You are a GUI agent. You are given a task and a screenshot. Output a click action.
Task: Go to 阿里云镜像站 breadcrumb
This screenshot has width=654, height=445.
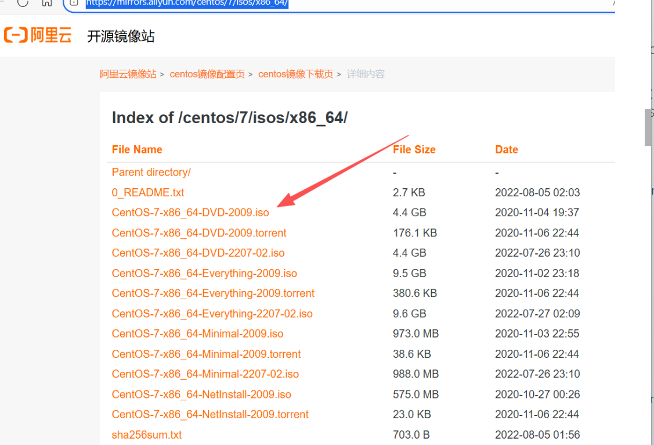click(x=128, y=74)
